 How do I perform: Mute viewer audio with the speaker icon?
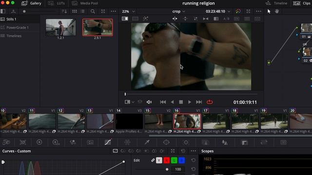click(149, 102)
